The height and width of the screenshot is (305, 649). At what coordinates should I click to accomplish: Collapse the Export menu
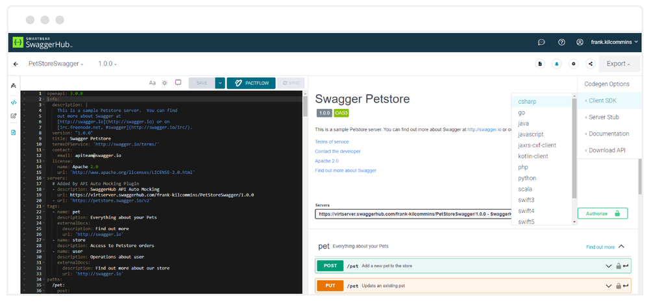point(619,64)
